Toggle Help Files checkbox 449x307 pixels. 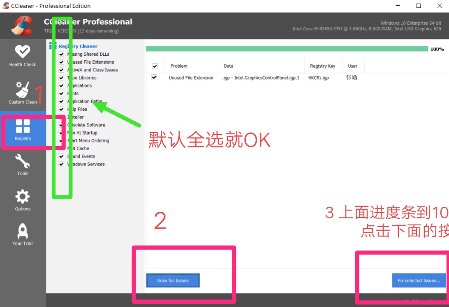(x=61, y=109)
